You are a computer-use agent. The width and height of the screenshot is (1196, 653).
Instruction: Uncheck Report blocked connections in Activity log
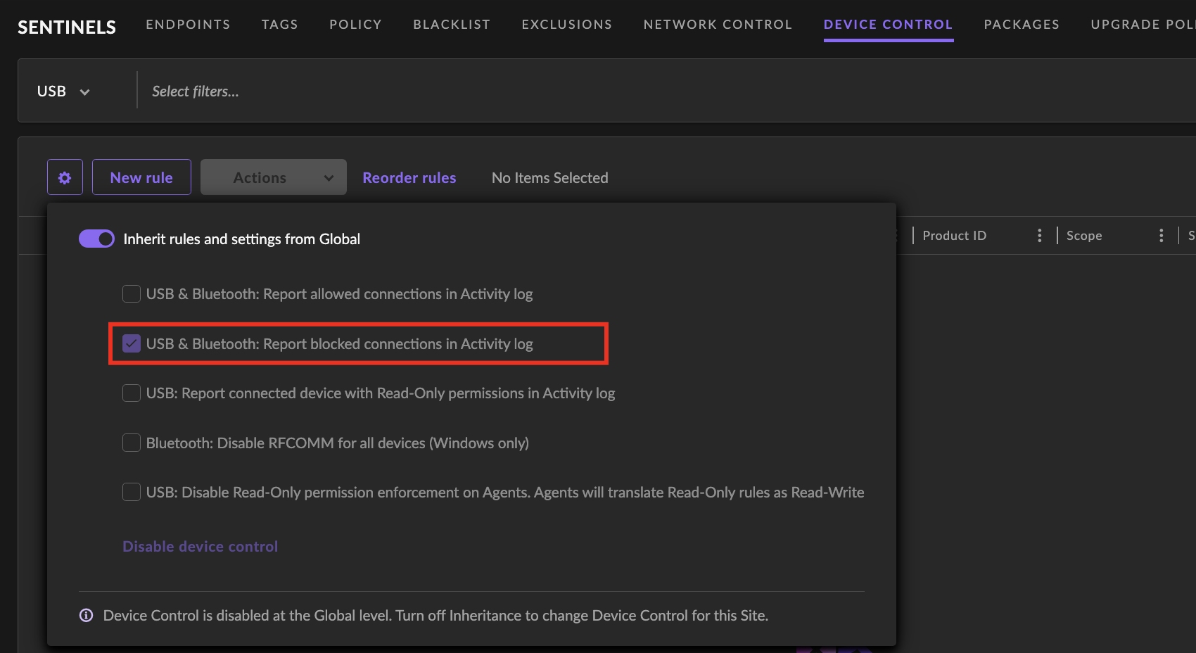tap(132, 344)
